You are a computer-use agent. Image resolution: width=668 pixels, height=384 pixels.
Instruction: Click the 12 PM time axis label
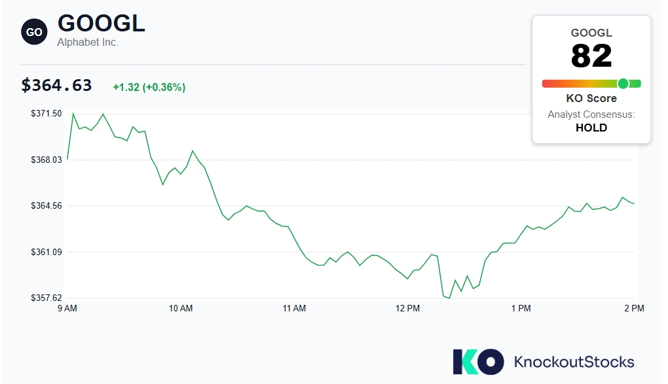(x=408, y=308)
